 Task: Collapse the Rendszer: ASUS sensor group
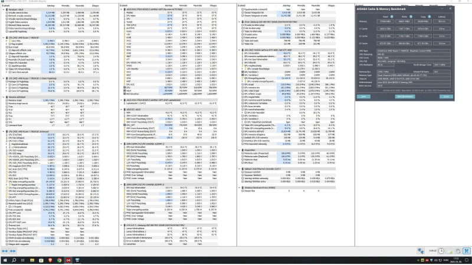[4, 9]
